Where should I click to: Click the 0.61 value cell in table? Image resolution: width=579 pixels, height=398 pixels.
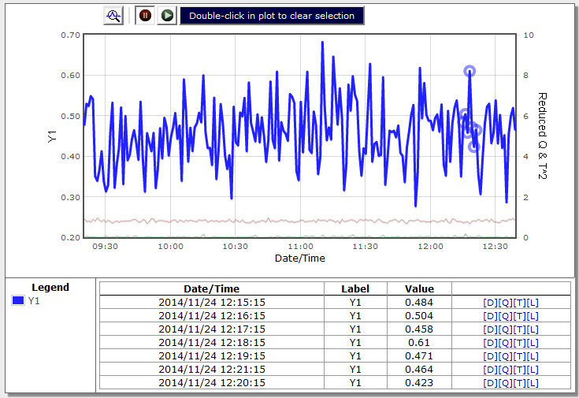[x=419, y=343]
